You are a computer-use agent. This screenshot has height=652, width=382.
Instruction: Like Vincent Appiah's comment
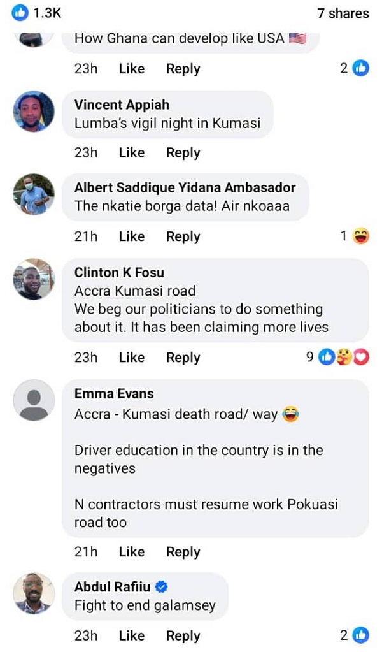pyautogui.click(x=131, y=153)
